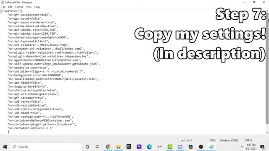Open the File menu
The height and width of the screenshot is (151, 269).
(x=3, y=7)
